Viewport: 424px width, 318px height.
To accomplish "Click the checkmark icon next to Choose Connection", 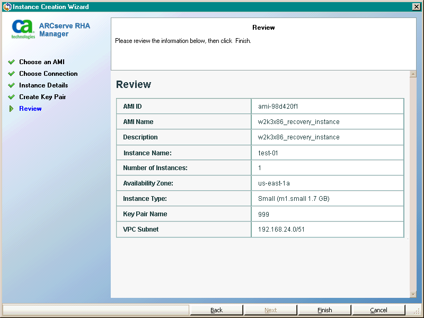I will click(11, 74).
